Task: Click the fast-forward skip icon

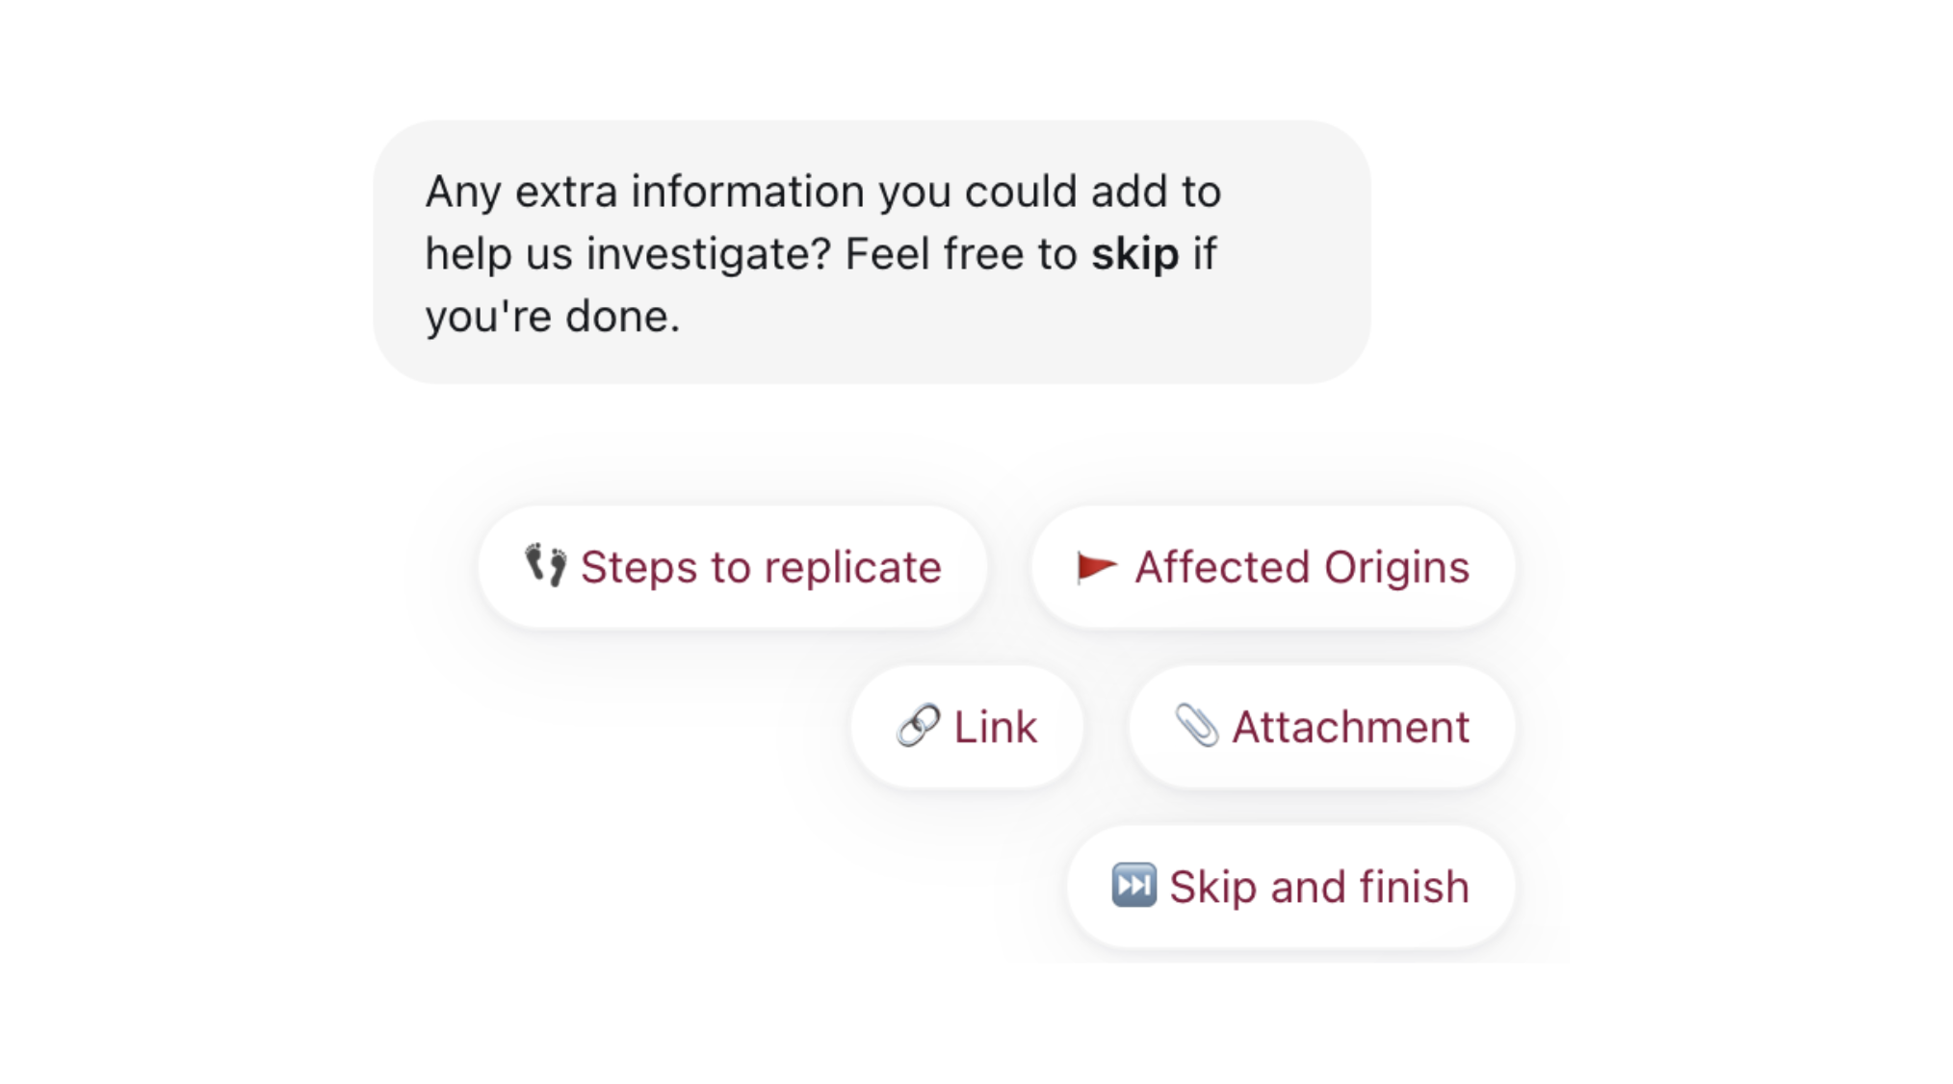Action: [1133, 885]
